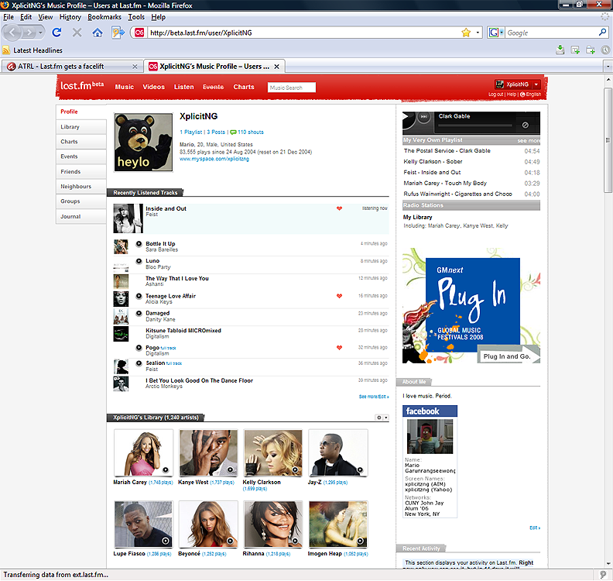Open the address bar history dropdown
The height and width of the screenshot is (581, 613).
point(478,33)
